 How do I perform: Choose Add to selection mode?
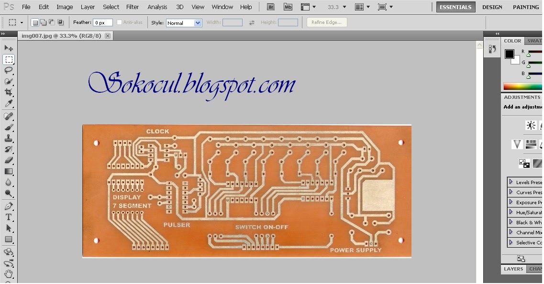click(44, 22)
